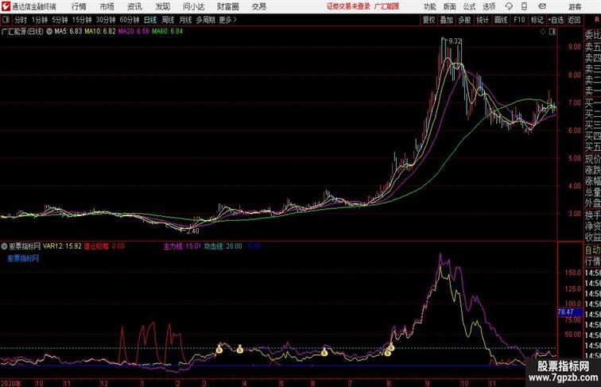Switch to 1分钟 period tab
This screenshot has height=387, width=601.
pos(40,20)
